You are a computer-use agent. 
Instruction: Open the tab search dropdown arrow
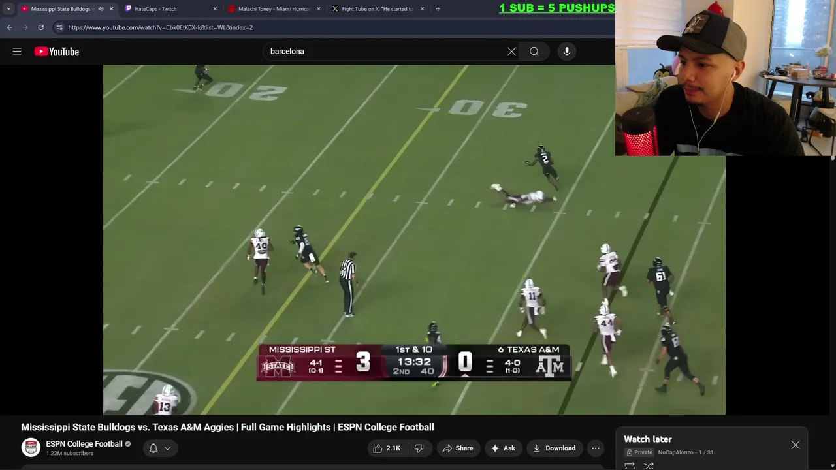point(8,9)
